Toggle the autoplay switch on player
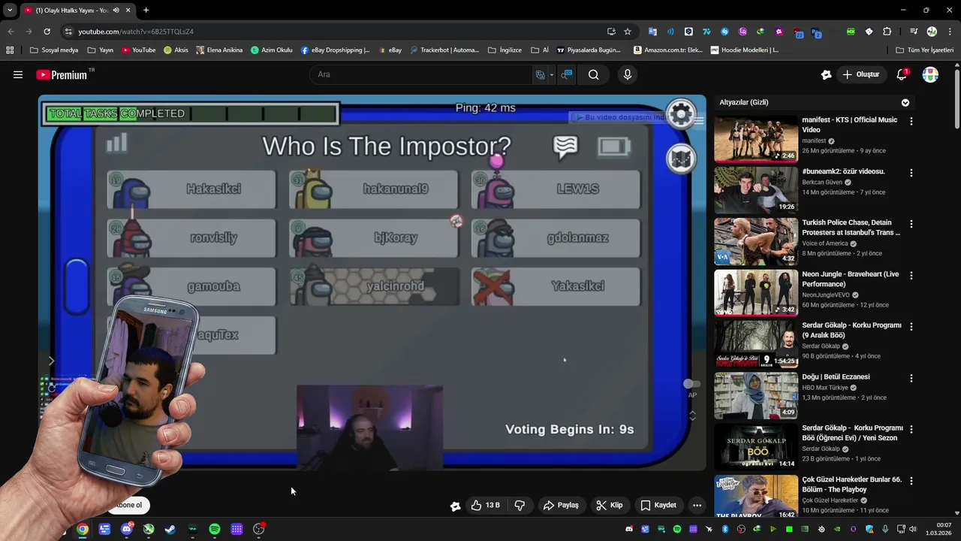This screenshot has height=541, width=961. (x=691, y=384)
